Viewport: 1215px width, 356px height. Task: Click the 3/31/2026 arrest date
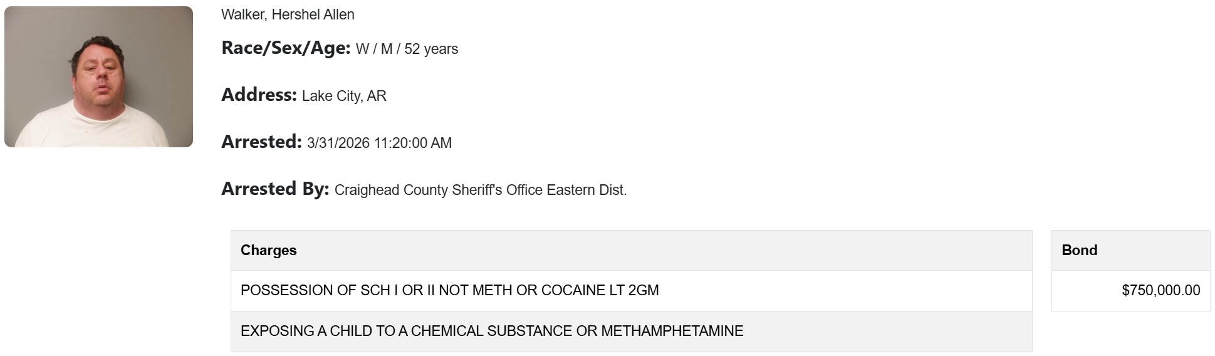(338, 143)
